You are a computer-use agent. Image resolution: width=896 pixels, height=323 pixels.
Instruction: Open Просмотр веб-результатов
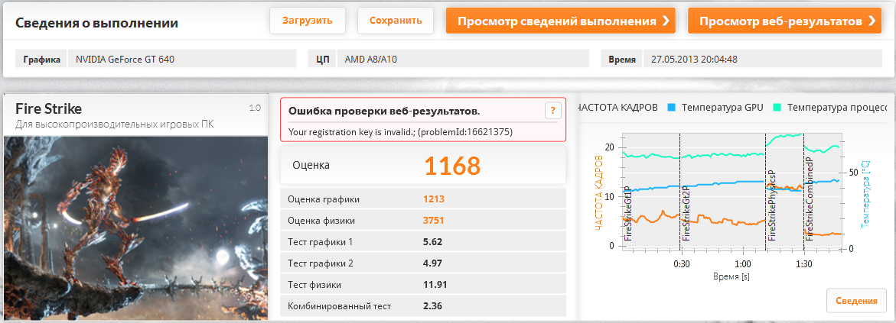(x=784, y=21)
